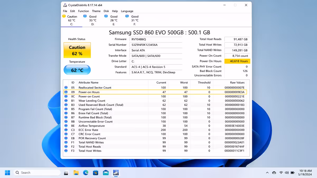Screen dimensions: 317x178
Task: Click the status orb for Total Host Writes row
Action: pyautogui.click(x=66, y=151)
